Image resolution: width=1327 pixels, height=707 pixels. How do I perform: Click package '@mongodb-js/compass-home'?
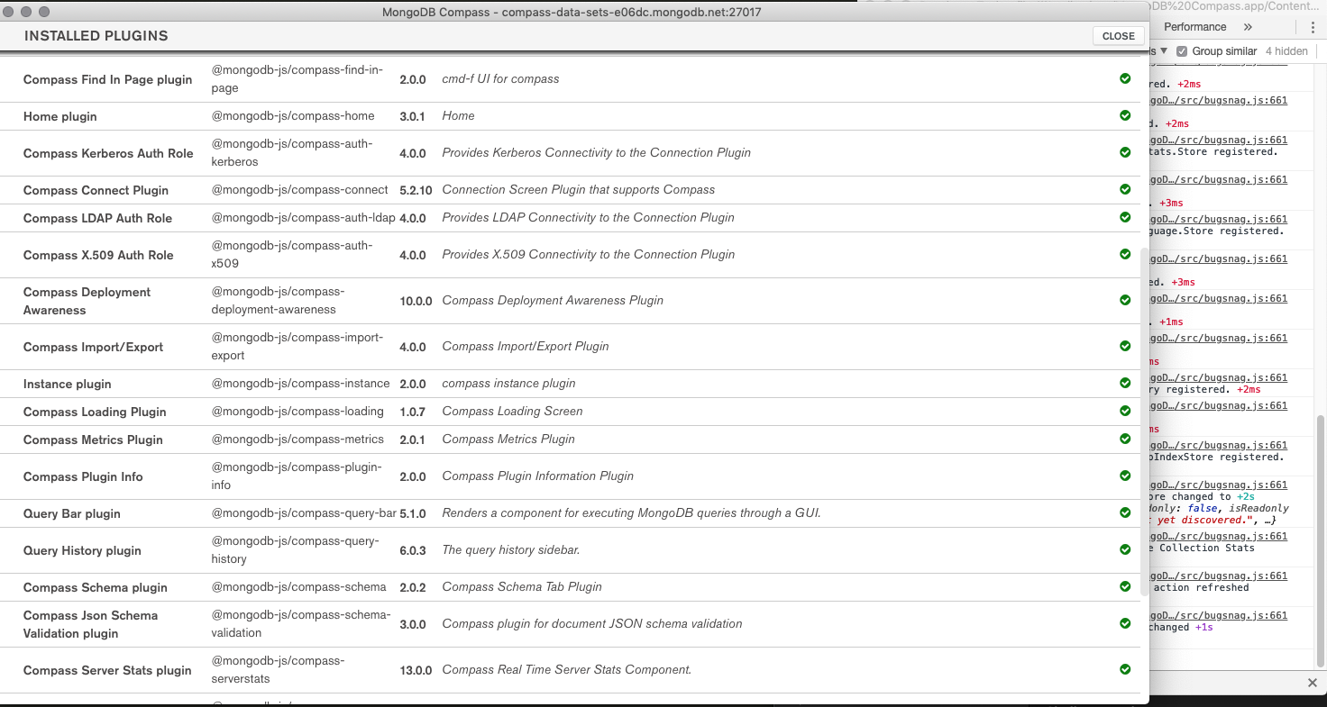(293, 115)
